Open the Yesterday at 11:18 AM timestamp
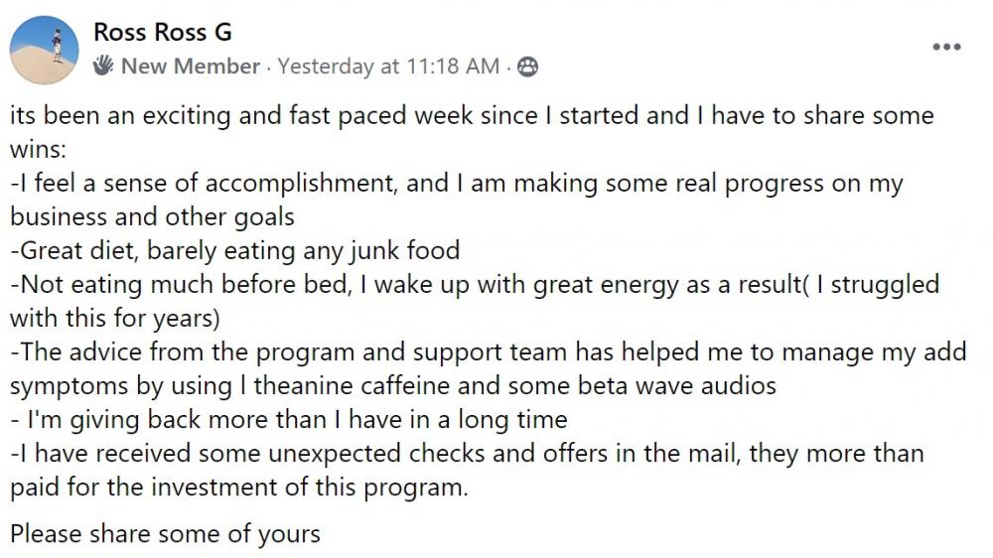993x558 pixels. 389,66
